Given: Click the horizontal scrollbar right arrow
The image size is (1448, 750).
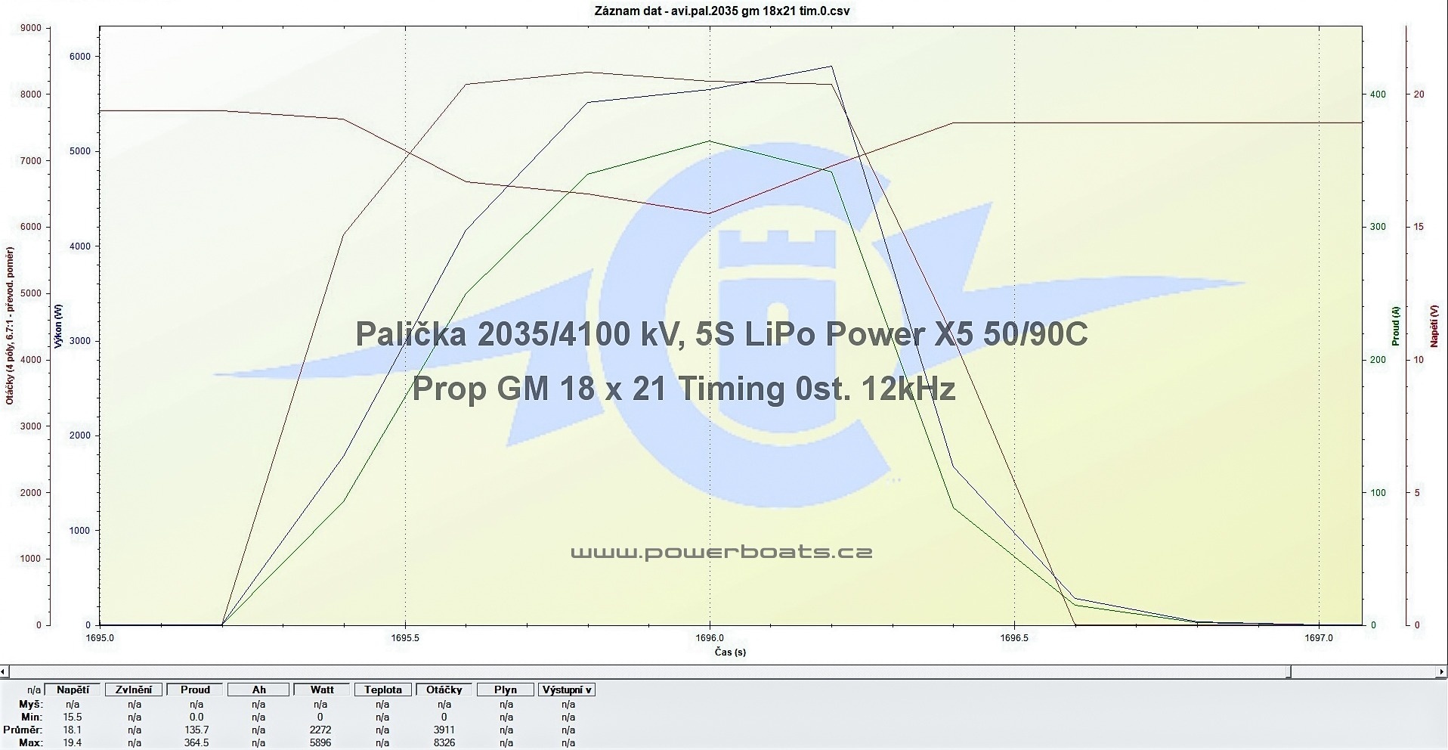Looking at the screenshot, I should tap(1442, 671).
